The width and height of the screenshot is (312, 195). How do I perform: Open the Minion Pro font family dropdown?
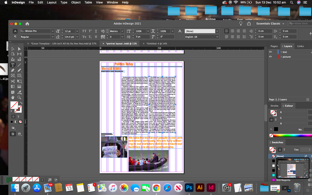tap(53, 31)
